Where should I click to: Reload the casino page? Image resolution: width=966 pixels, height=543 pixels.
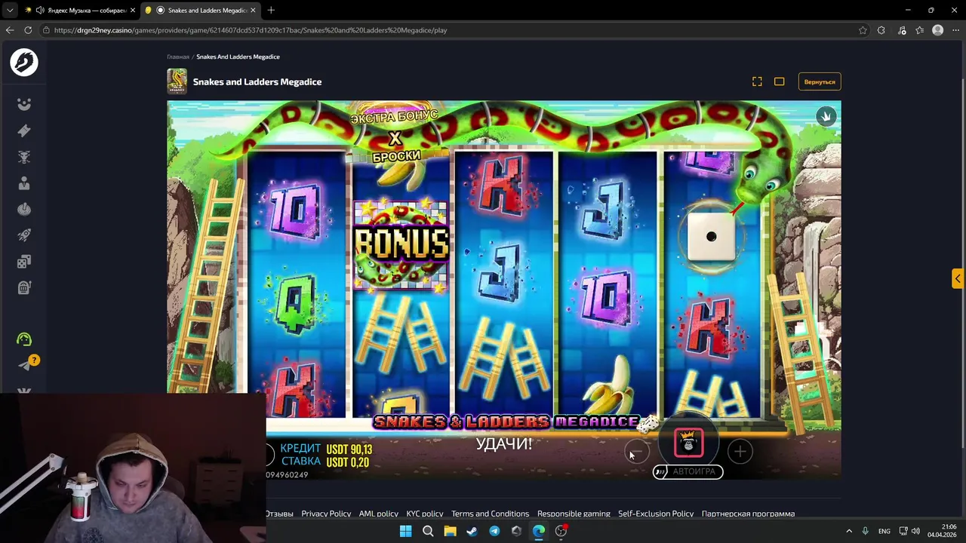(28, 30)
